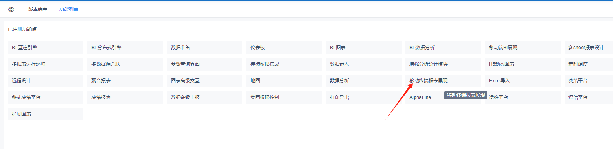This screenshot has height=149, width=613.
Task: Select the 多报表运行环境 feature item
Action: (46, 64)
